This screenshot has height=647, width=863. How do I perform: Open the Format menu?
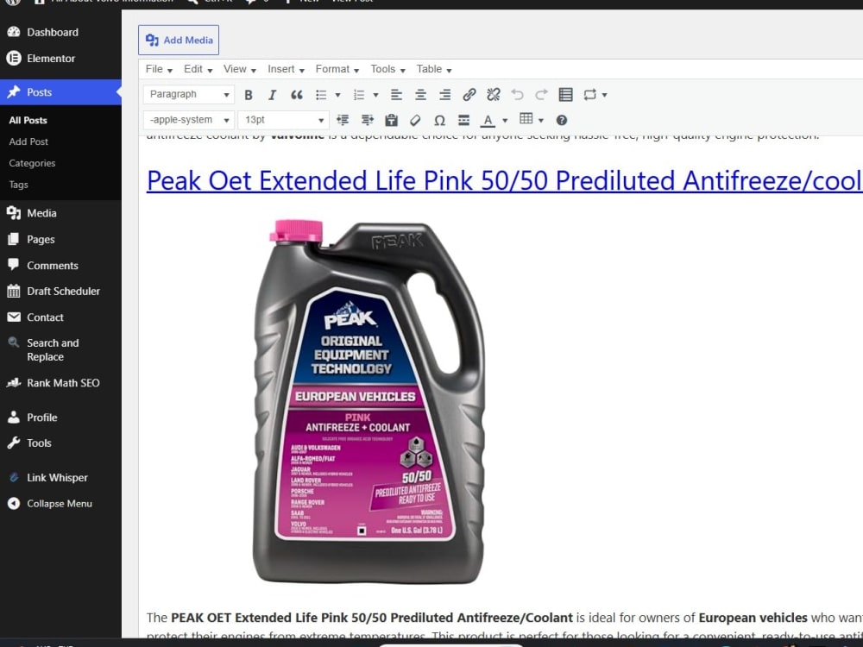tap(337, 69)
